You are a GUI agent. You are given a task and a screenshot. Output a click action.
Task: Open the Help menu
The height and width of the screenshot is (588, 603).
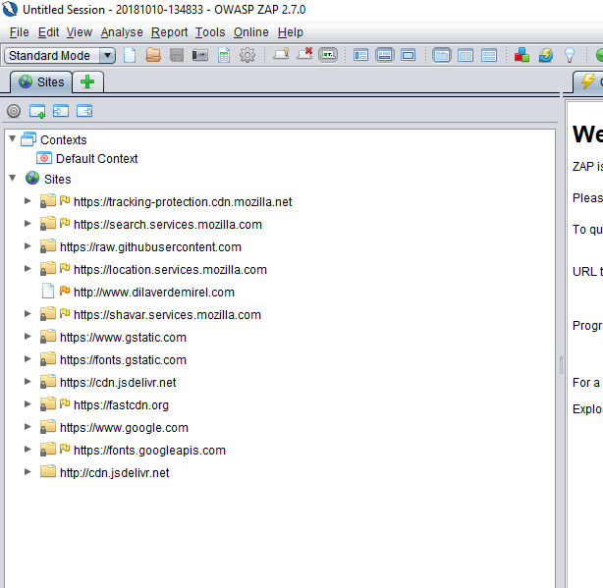click(291, 32)
